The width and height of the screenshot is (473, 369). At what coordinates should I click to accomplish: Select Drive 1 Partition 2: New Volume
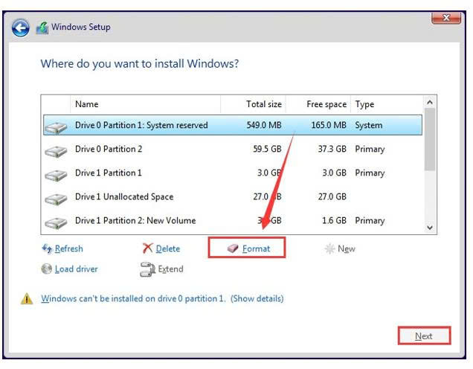[233, 220]
